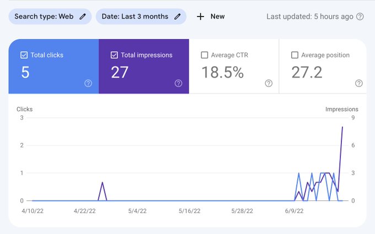The height and width of the screenshot is (234, 375).
Task: Click the 5/16/22 date axis label
Action: (x=189, y=211)
